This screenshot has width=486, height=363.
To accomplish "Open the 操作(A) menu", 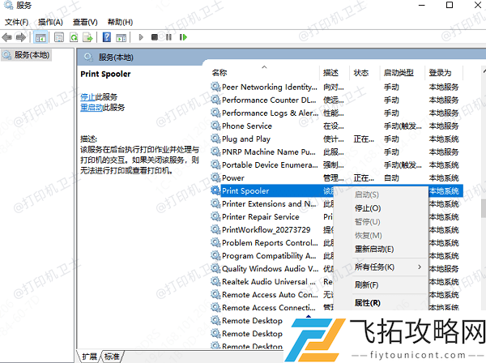I will [50, 23].
